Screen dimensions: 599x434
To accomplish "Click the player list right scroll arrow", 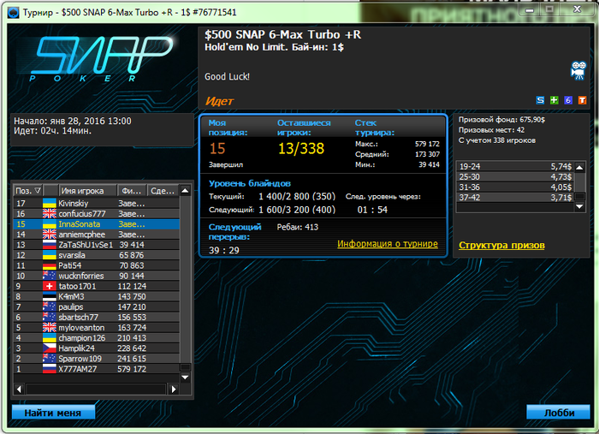I will click(x=174, y=389).
